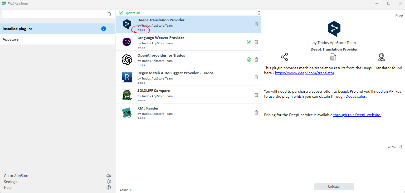Click the download count 40786
The width and height of the screenshot is (405, 193).
tap(392, 147)
